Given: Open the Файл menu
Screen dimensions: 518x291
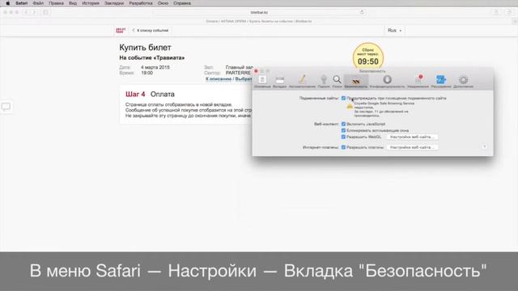Looking at the screenshot, I should (38, 3).
